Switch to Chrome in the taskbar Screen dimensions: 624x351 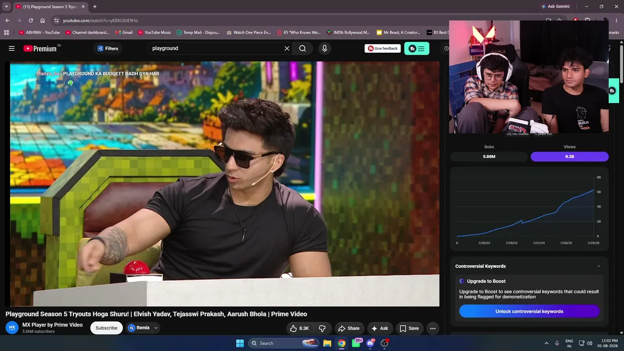coord(342,343)
